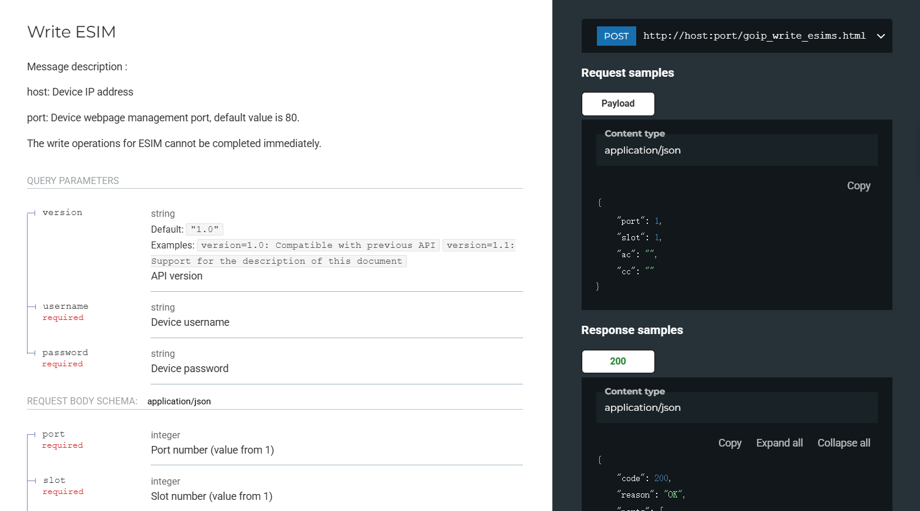
Task: Click the "1.0" default value badge
Action: (x=205, y=230)
